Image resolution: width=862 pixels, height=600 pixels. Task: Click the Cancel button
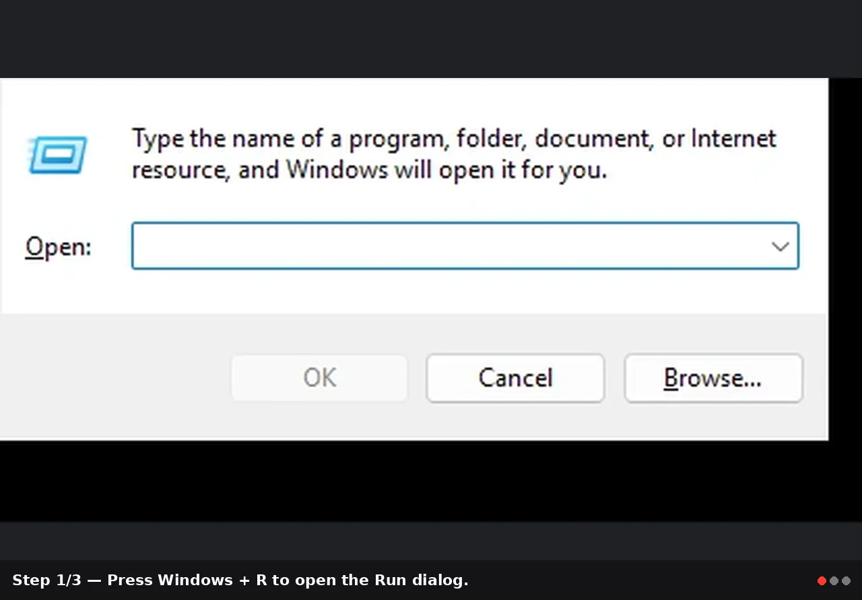tap(515, 378)
